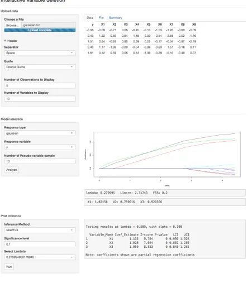Viewport: 248px width, 283px height.
Task: Click the Upload data section label
Action: pyautogui.click(x=9, y=11)
